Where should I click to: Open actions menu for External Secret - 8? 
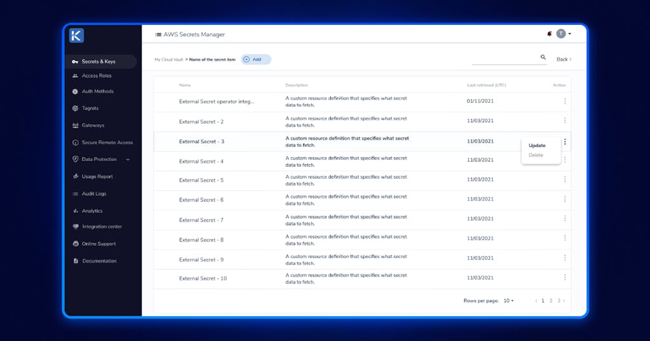click(564, 238)
